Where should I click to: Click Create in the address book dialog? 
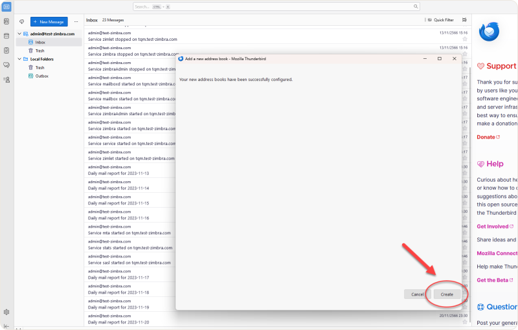(x=447, y=294)
